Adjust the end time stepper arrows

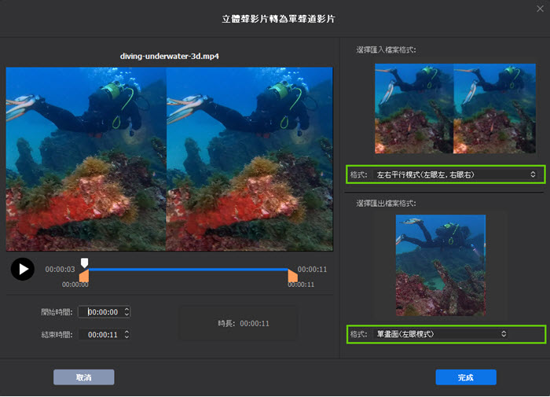(126, 335)
